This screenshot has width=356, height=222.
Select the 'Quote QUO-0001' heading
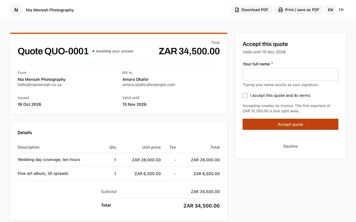53,51
